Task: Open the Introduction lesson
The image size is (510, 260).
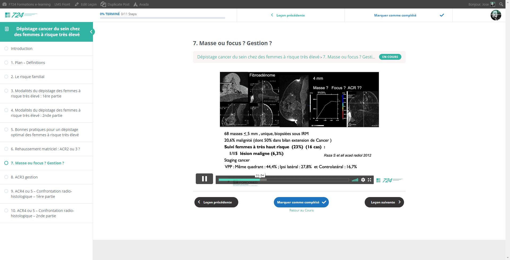Action: [x=22, y=49]
